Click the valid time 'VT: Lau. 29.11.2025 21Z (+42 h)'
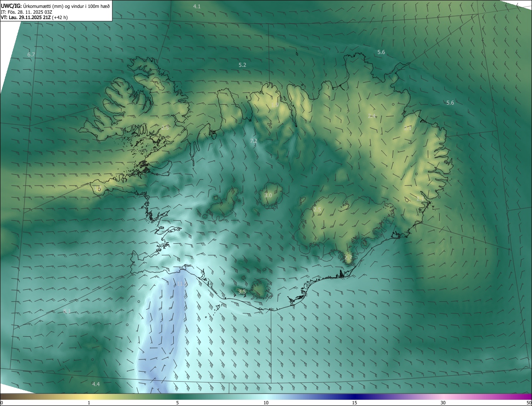 coord(34,17)
